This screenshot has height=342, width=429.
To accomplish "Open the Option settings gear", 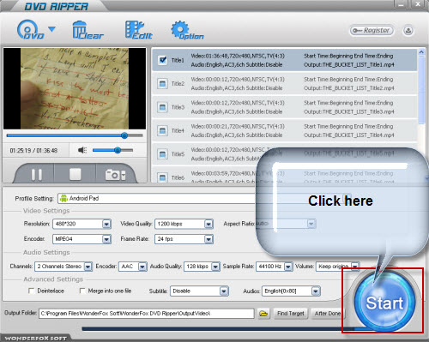I will tap(187, 30).
